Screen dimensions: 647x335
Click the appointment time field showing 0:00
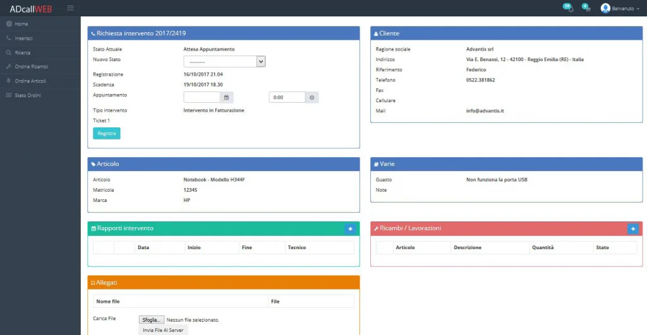point(287,98)
